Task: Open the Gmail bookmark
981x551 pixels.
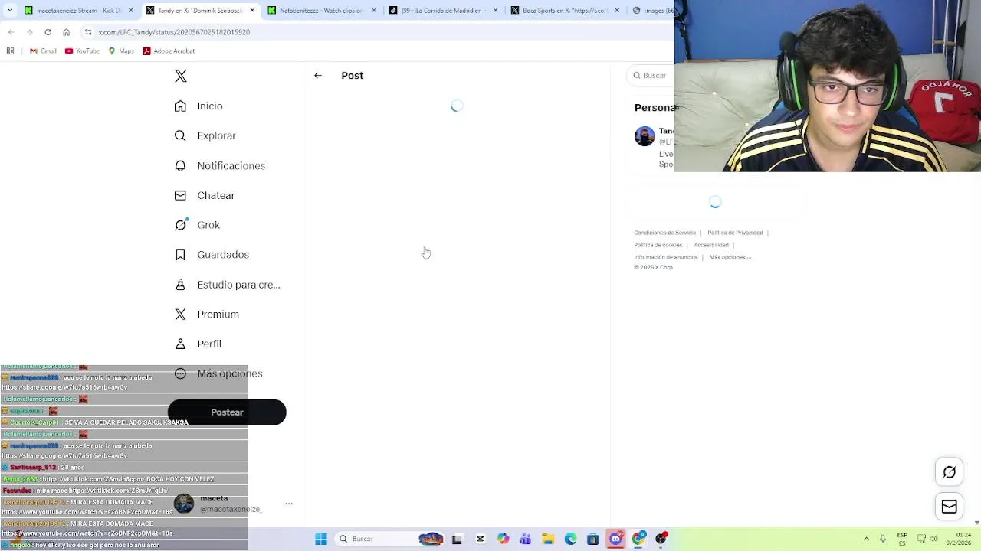Action: click(x=43, y=51)
